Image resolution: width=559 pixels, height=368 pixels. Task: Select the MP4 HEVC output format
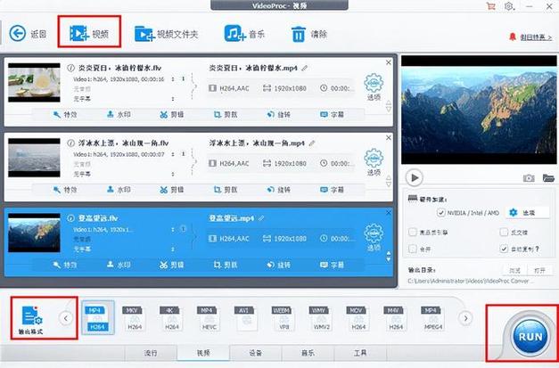click(x=209, y=318)
